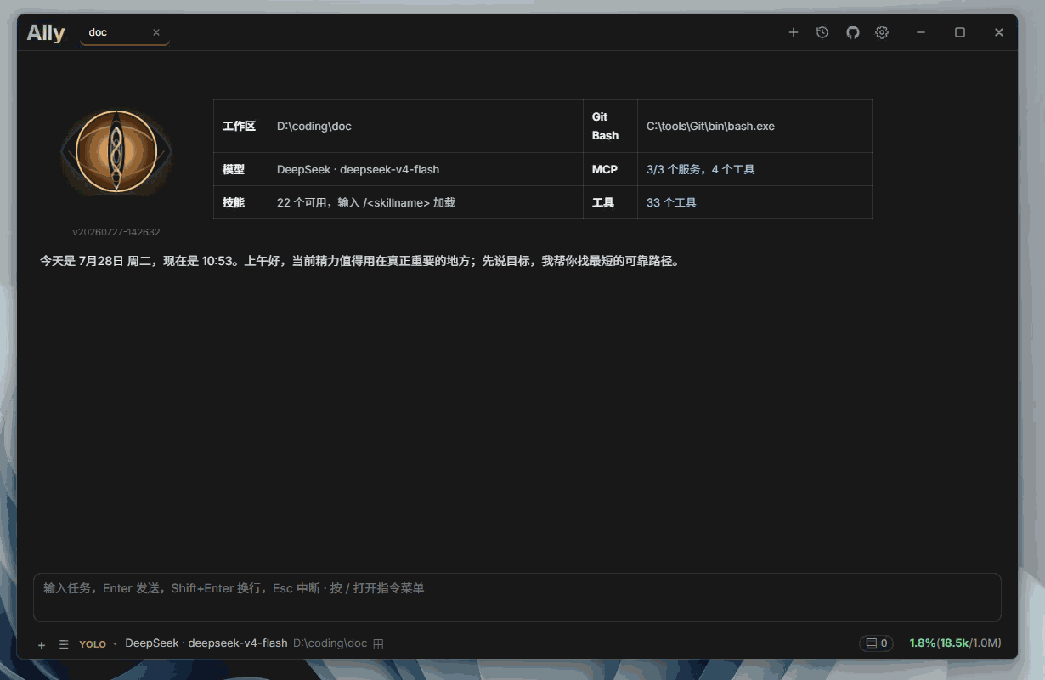
Task: Switch to the doc tab
Action: tap(124, 32)
